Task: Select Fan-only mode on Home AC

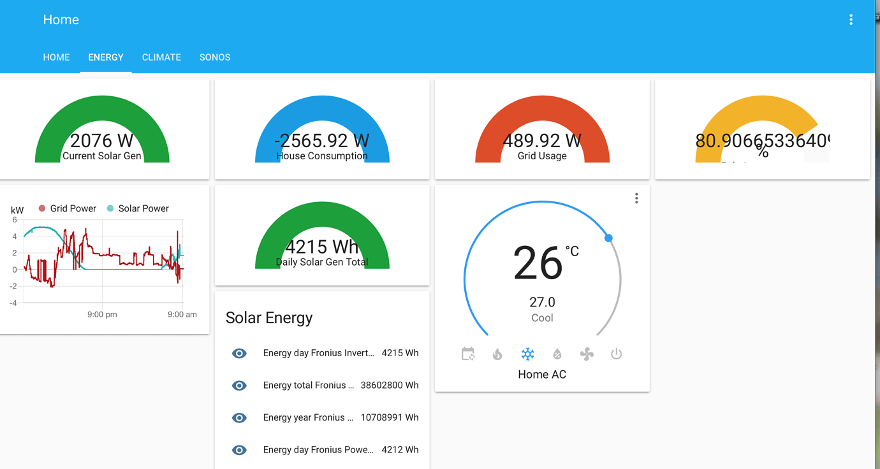Action: point(587,354)
